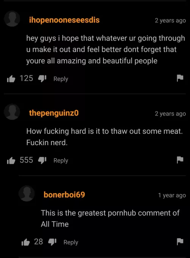
Task: Open ihopenooneseesdis user profile
Action: tap(64, 20)
